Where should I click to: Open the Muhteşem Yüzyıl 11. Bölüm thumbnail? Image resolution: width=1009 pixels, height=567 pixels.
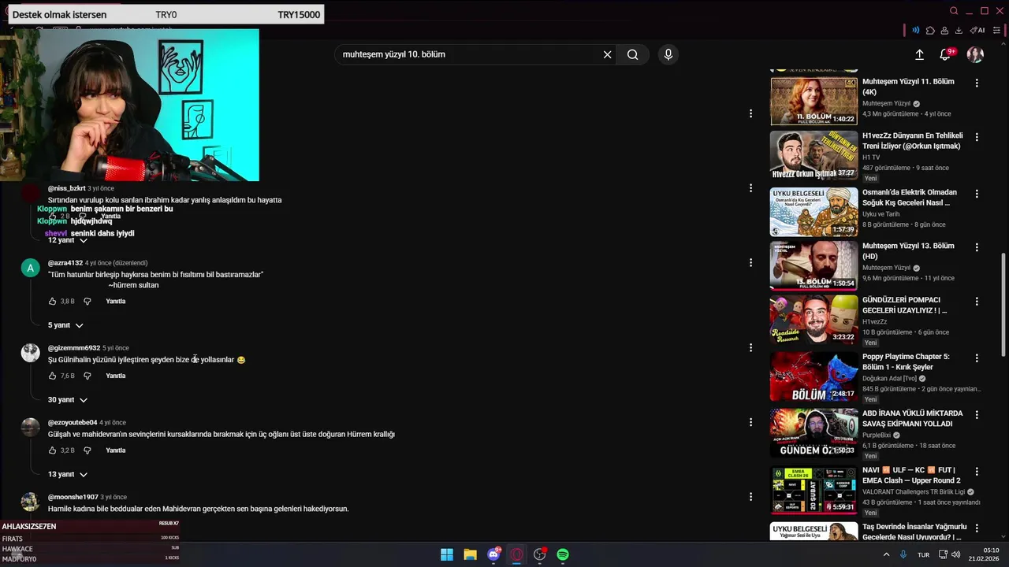[x=814, y=101]
